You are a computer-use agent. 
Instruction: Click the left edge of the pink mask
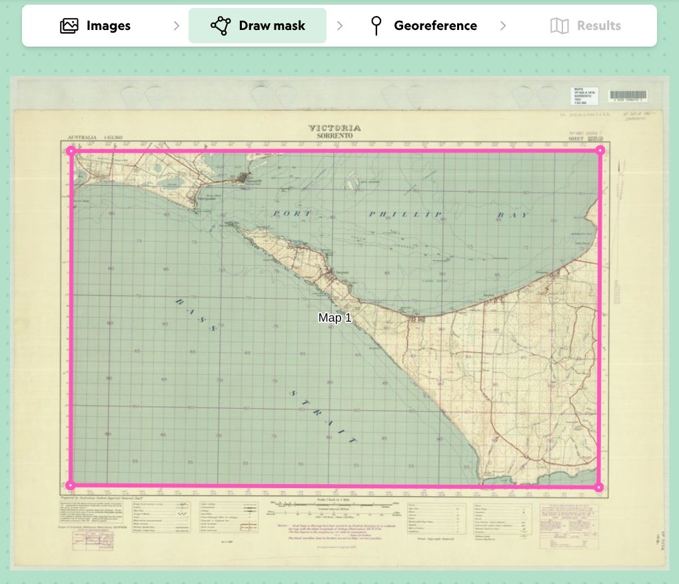pyautogui.click(x=71, y=318)
